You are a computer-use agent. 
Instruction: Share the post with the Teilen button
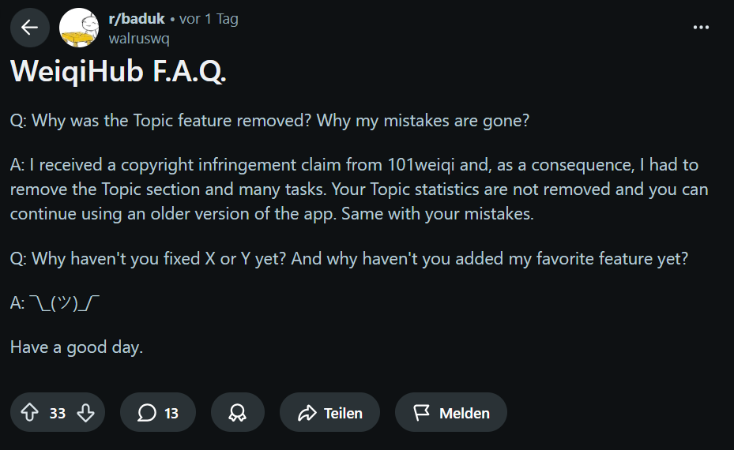[x=329, y=413]
